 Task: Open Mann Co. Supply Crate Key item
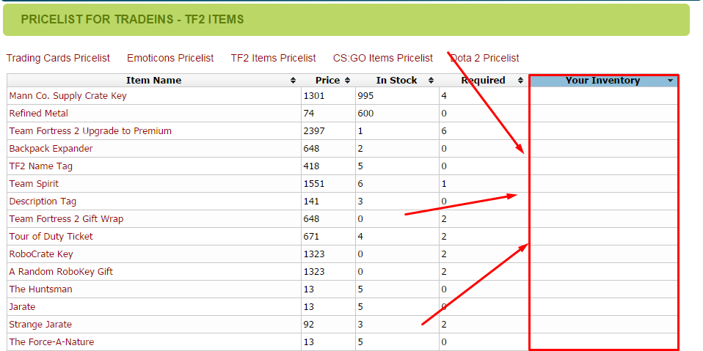click(x=68, y=96)
